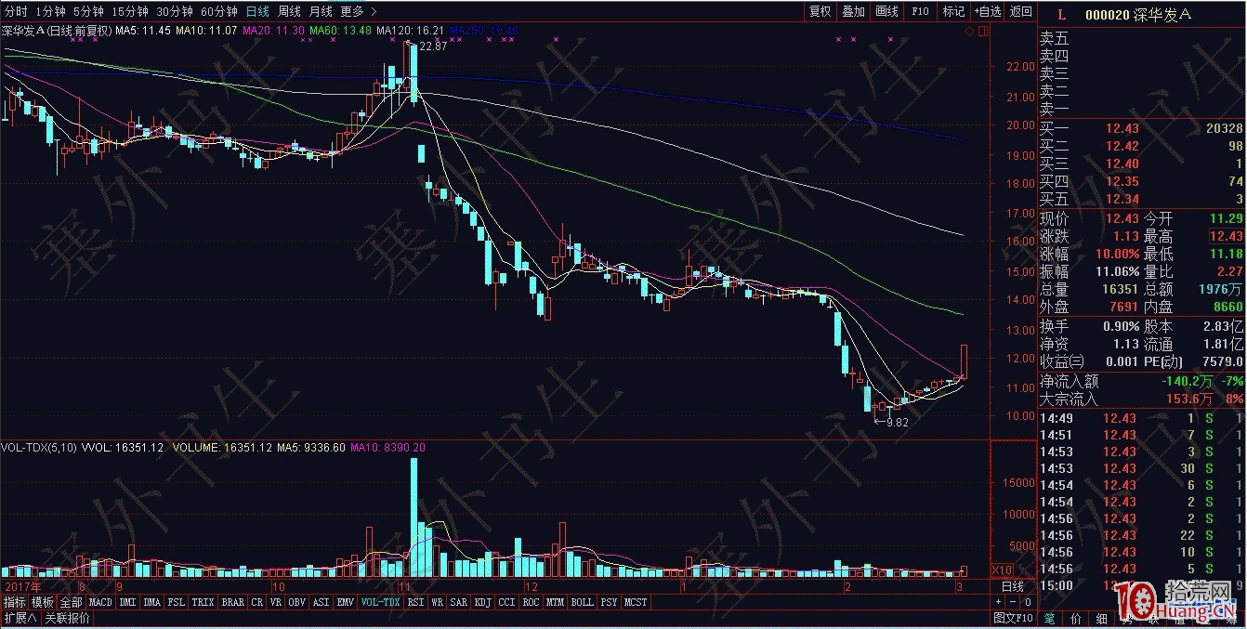Switch indicator to DMI

coord(127,602)
